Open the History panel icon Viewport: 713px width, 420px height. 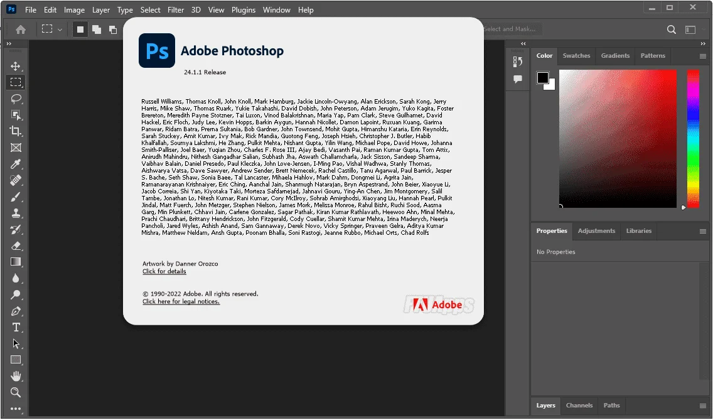pyautogui.click(x=517, y=62)
